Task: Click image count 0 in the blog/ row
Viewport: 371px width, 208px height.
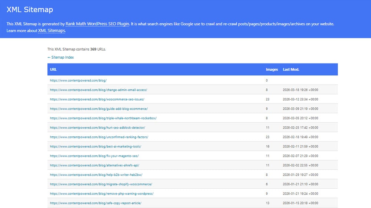Action: point(267,81)
